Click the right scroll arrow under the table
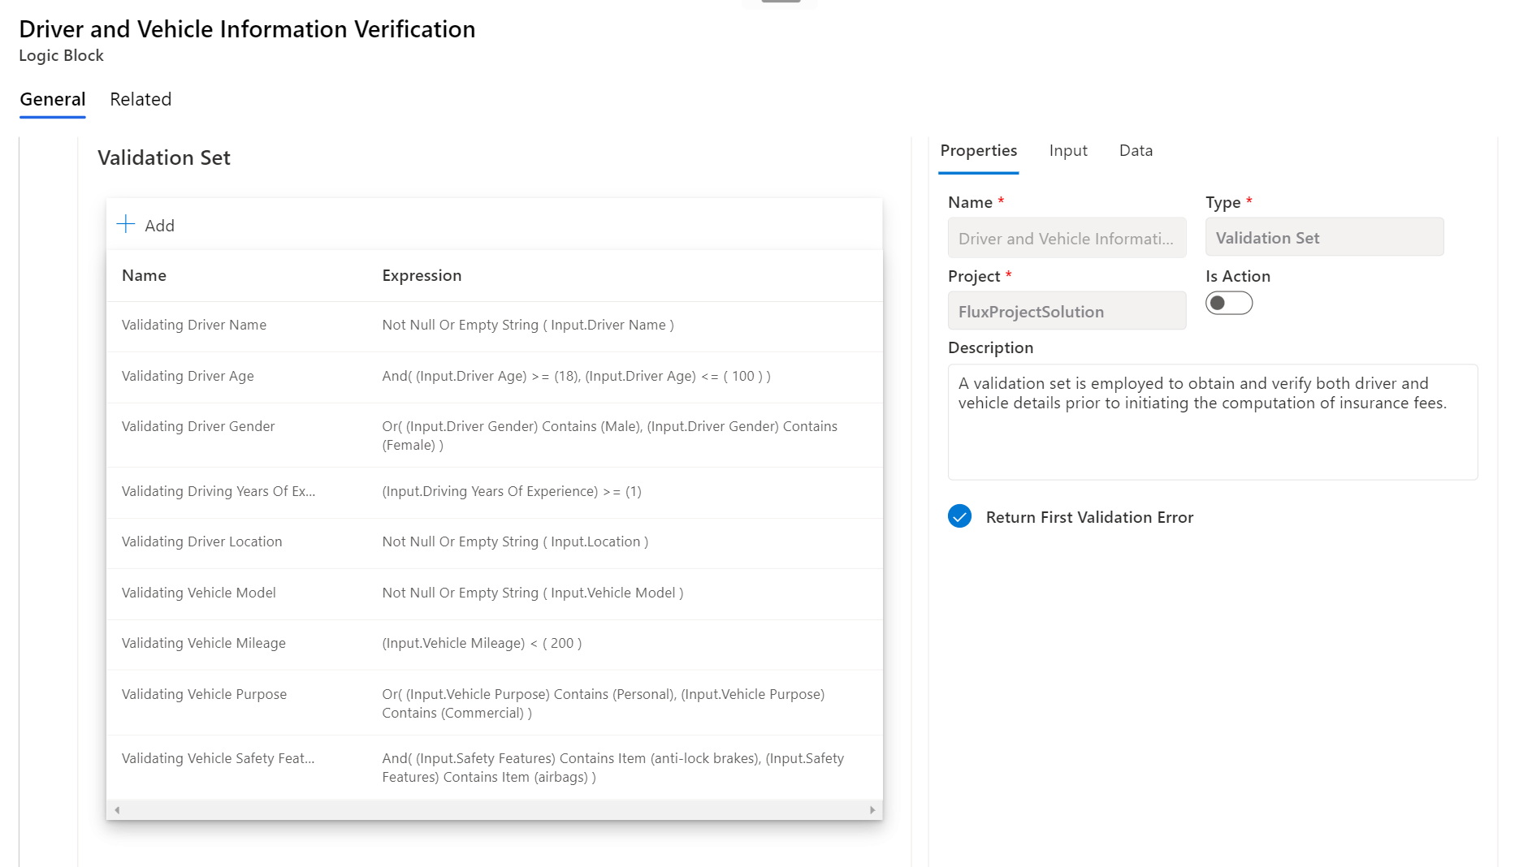 point(872,809)
